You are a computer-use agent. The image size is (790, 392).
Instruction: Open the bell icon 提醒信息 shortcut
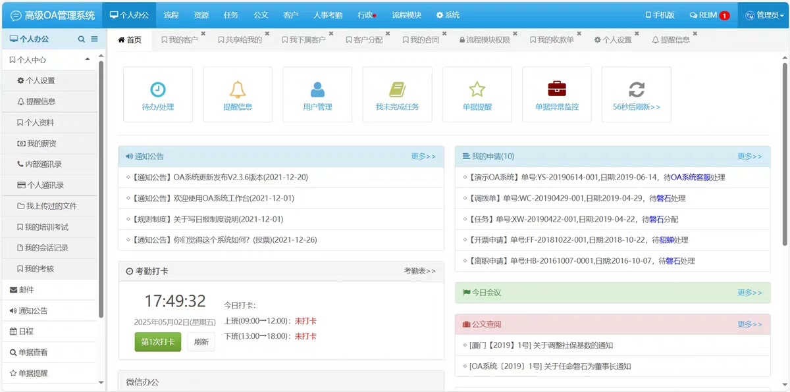238,89
